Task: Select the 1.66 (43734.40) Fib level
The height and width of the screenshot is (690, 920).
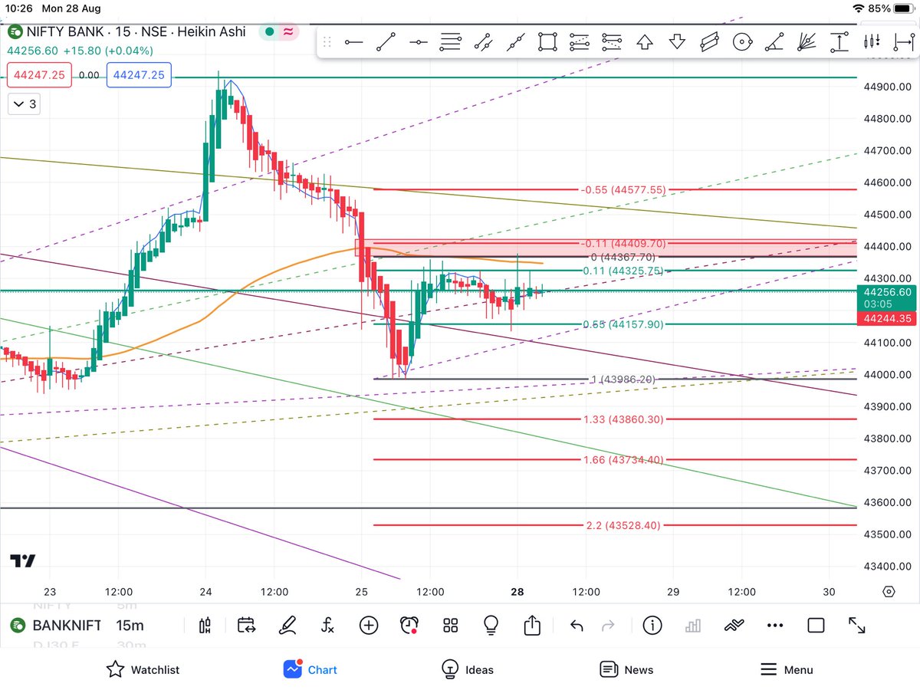Action: (x=622, y=459)
